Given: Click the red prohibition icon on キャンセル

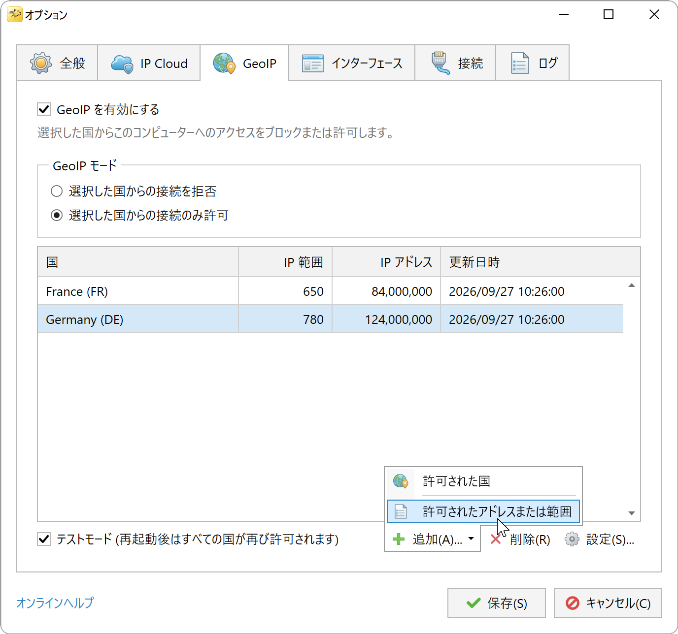Looking at the screenshot, I should coord(573,603).
